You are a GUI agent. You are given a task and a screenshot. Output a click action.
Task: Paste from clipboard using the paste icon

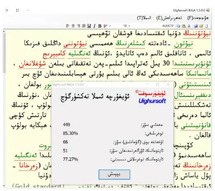184,26
